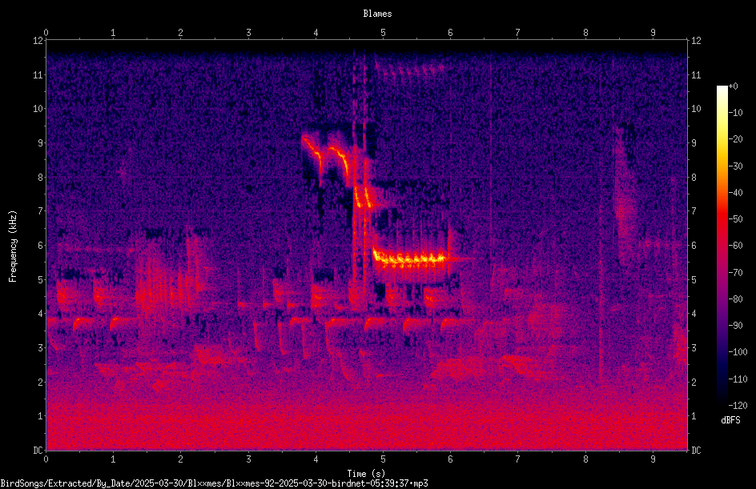Select the '-10' colorbar label
756x489 pixels.
pos(736,113)
